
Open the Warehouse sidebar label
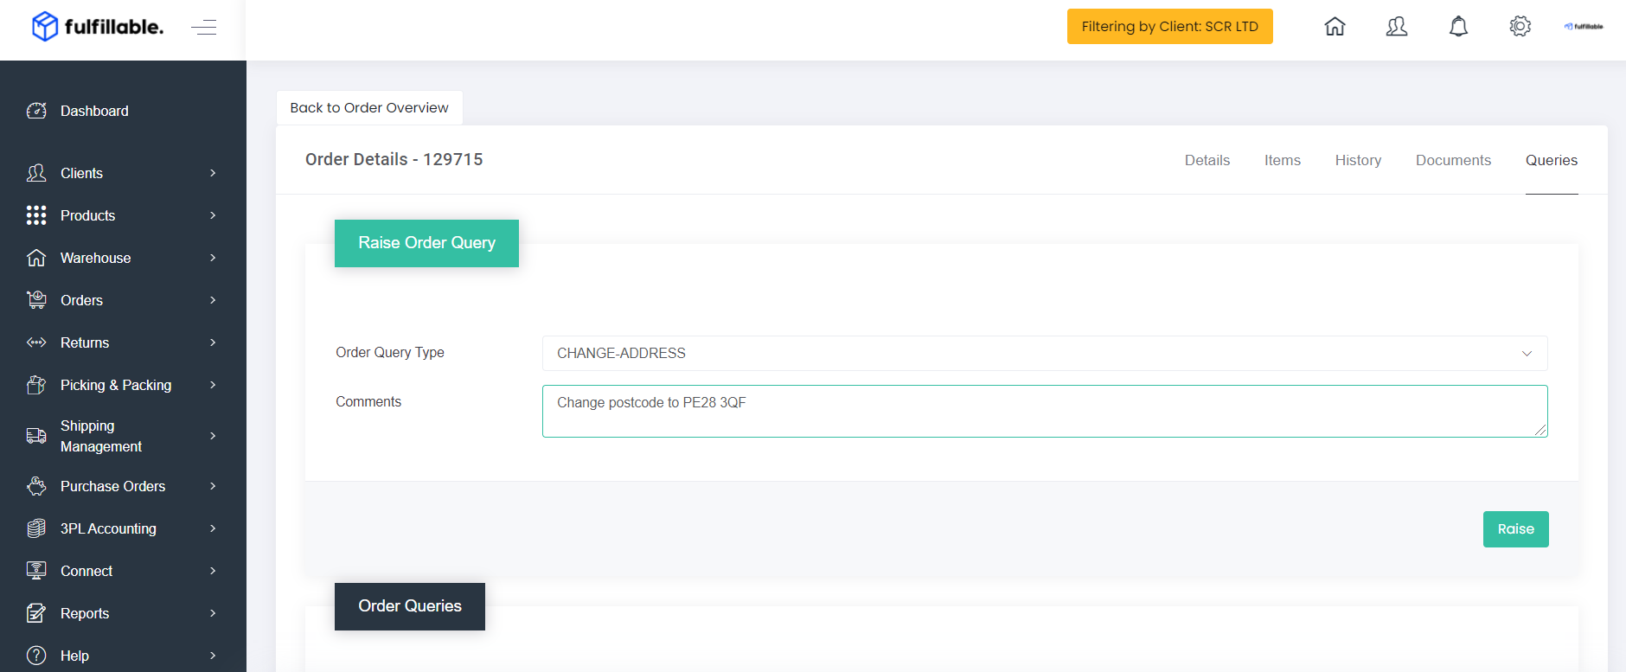pos(96,258)
